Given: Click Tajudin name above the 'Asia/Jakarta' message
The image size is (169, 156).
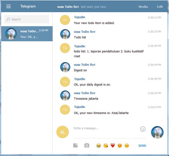Looking at the screenshot, I should pos(79,107).
